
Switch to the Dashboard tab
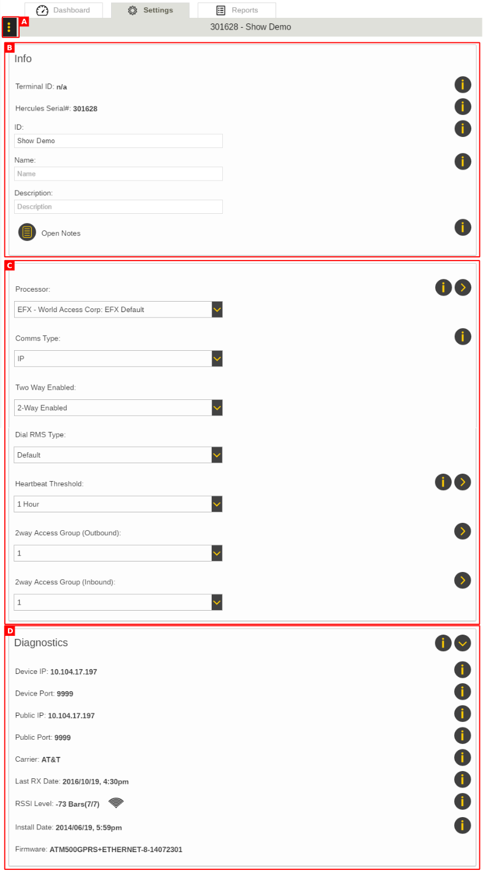(64, 10)
